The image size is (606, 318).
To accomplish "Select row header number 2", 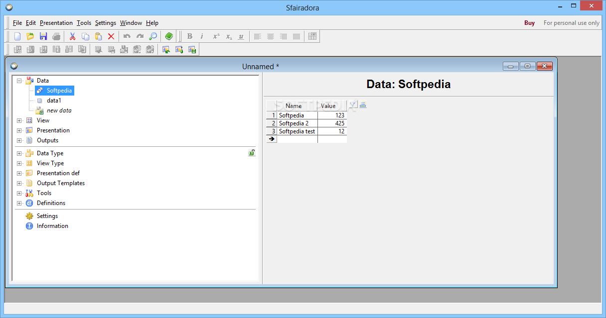I will 272,123.
